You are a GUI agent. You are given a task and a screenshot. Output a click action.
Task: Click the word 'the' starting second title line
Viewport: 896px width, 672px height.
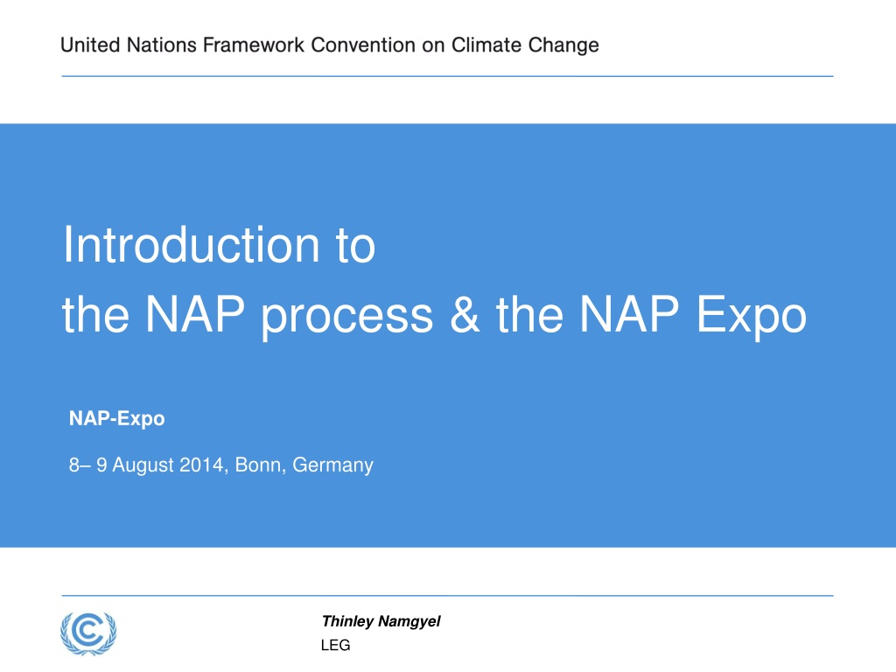95,314
